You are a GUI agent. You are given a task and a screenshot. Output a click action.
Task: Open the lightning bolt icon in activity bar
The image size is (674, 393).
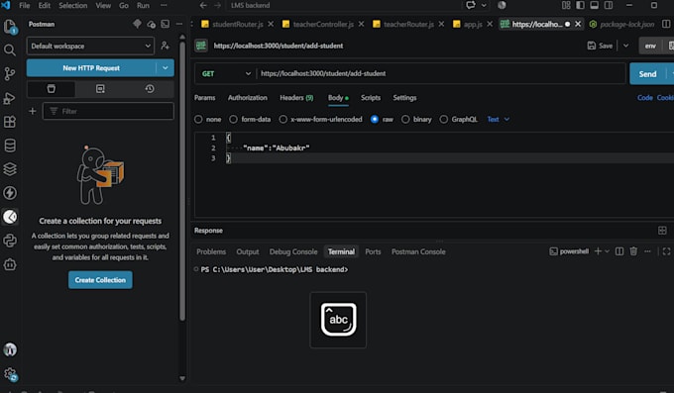[x=10, y=193]
